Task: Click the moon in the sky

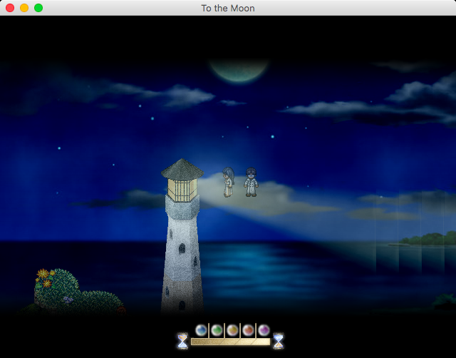Action: [x=239, y=71]
